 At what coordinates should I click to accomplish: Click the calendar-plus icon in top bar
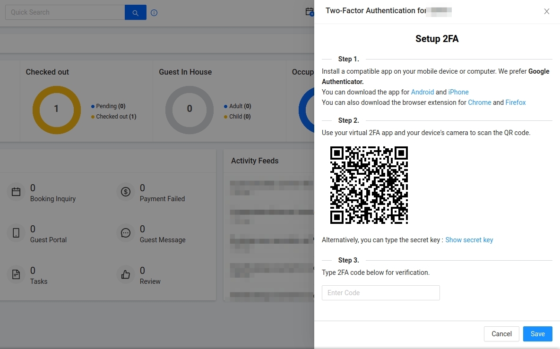click(310, 12)
